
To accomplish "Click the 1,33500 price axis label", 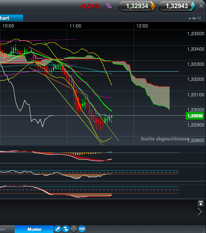I will coord(196,34).
